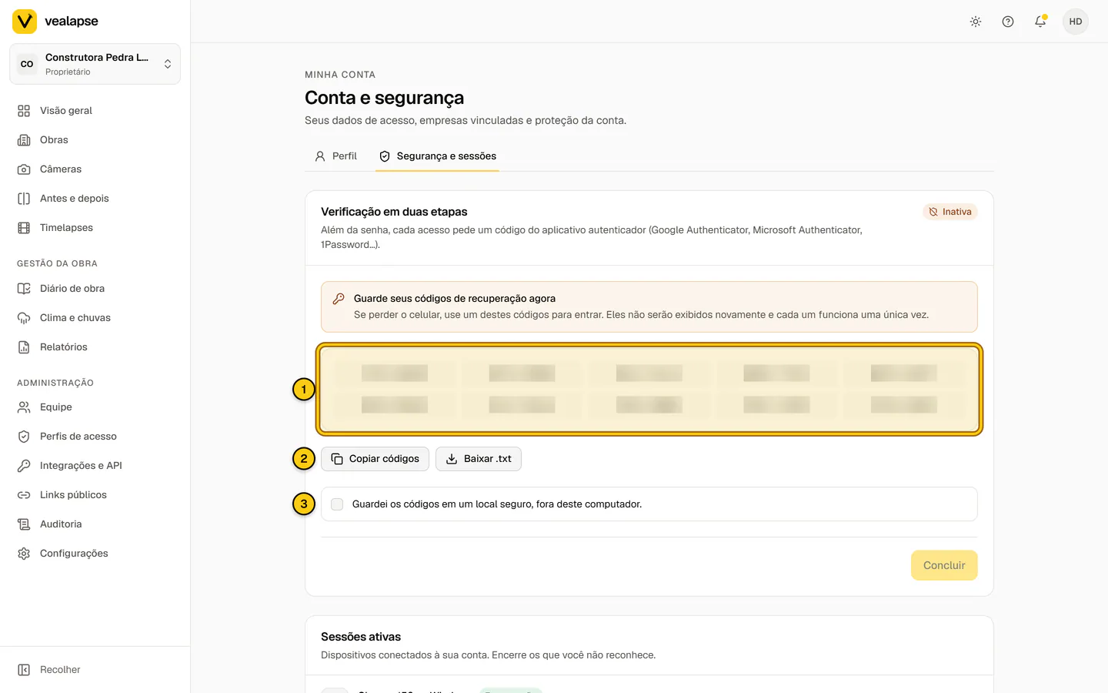The image size is (1108, 693).
Task: Click the Integrações e API key icon
Action: (24, 466)
